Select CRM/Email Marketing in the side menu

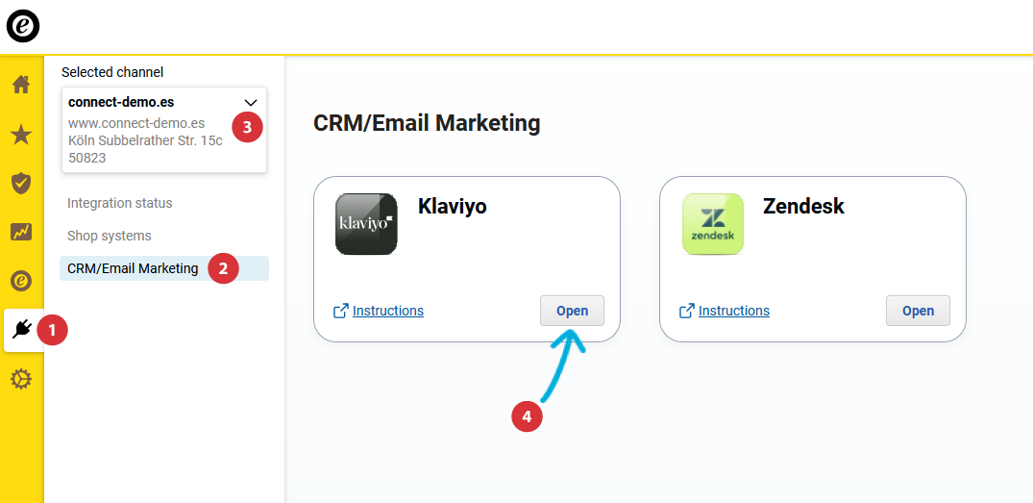tap(133, 268)
